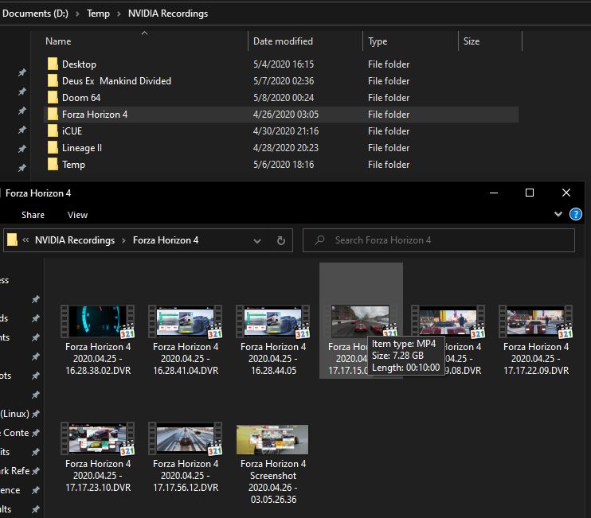This screenshot has height=518, width=591.
Task: Open chevron between NVIDIA Recordings and Forza Horizon 4
Action: [x=123, y=240]
